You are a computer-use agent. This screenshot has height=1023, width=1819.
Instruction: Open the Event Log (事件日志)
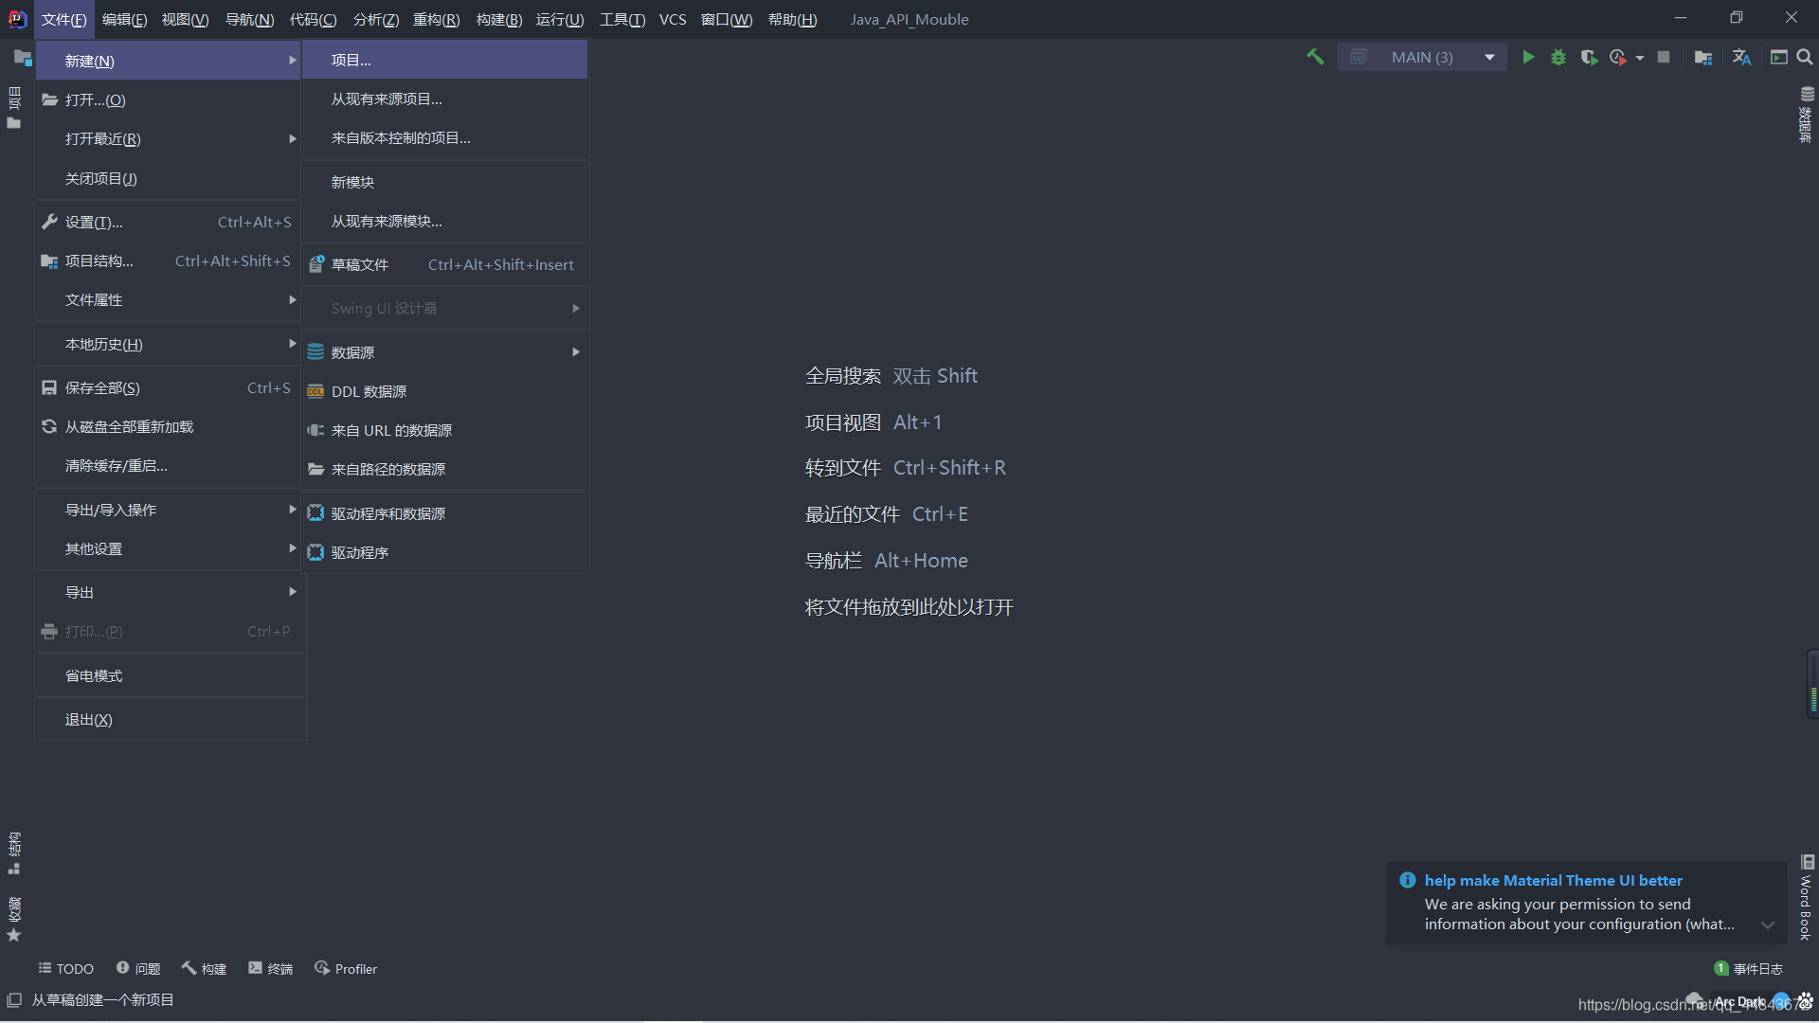point(1749,969)
